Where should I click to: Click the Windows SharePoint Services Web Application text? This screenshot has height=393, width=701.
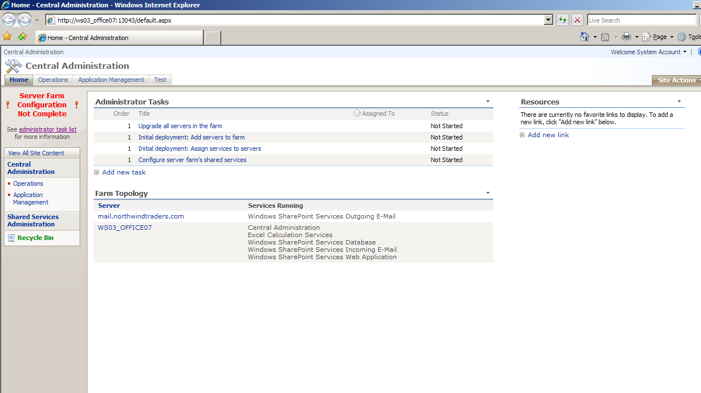(322, 257)
